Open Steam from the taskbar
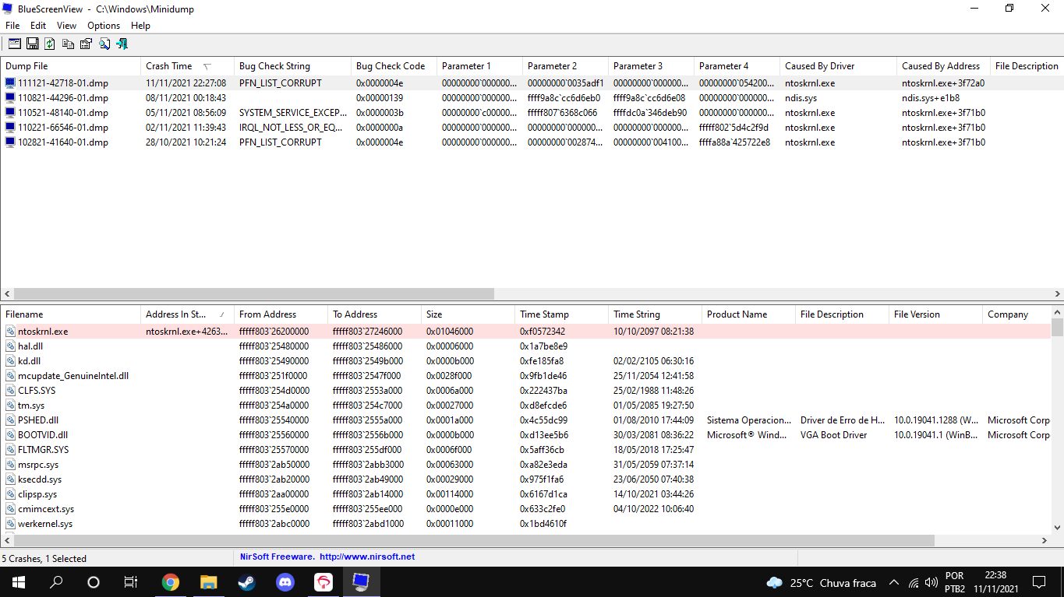 click(x=246, y=582)
